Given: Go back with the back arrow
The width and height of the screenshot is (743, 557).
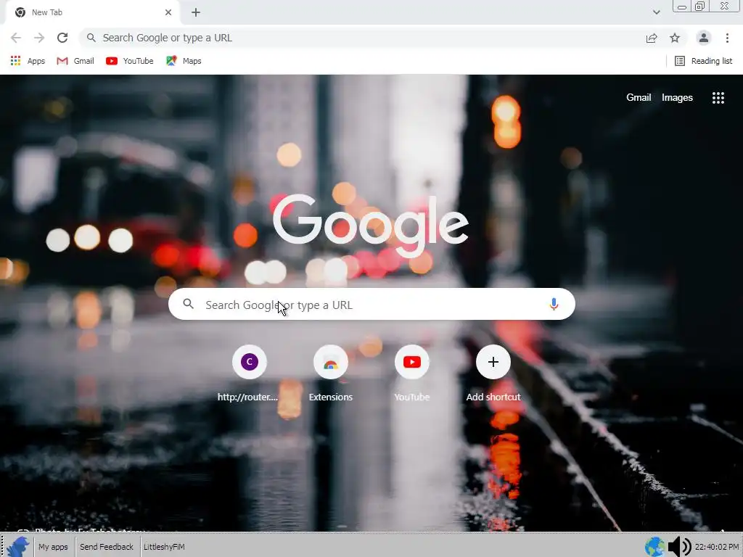Looking at the screenshot, I should pos(16,38).
